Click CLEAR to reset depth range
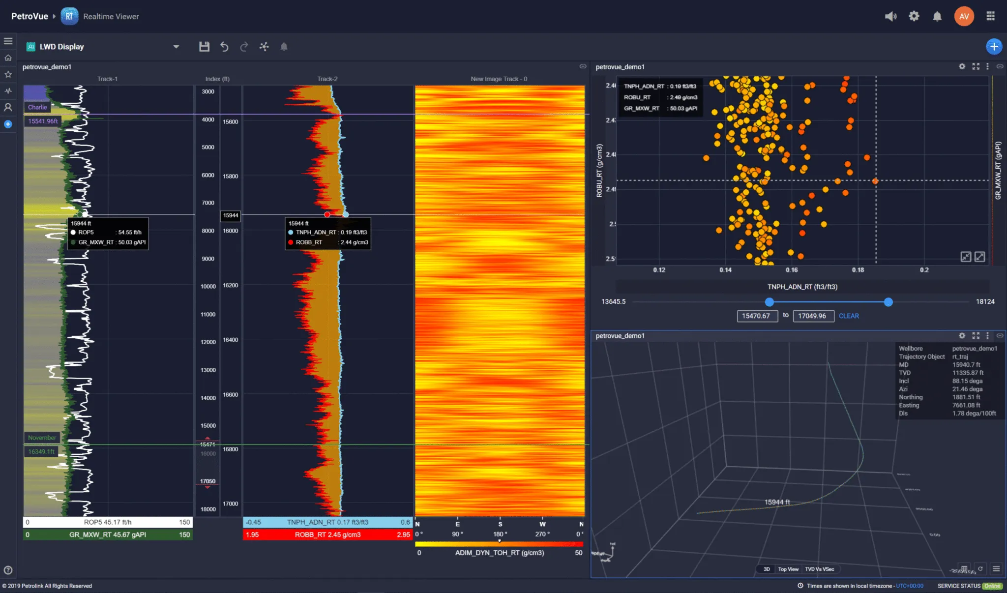This screenshot has height=593, width=1007. click(x=849, y=316)
